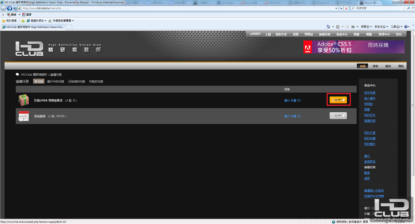Select the 導航 main nav tab

[x=401, y=66]
